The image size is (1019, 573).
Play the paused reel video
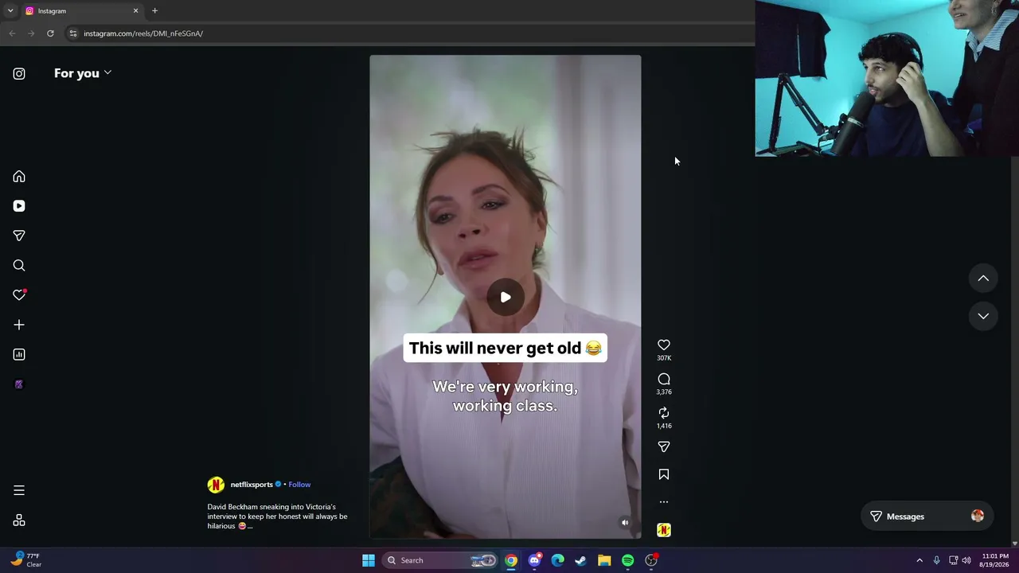(x=506, y=297)
